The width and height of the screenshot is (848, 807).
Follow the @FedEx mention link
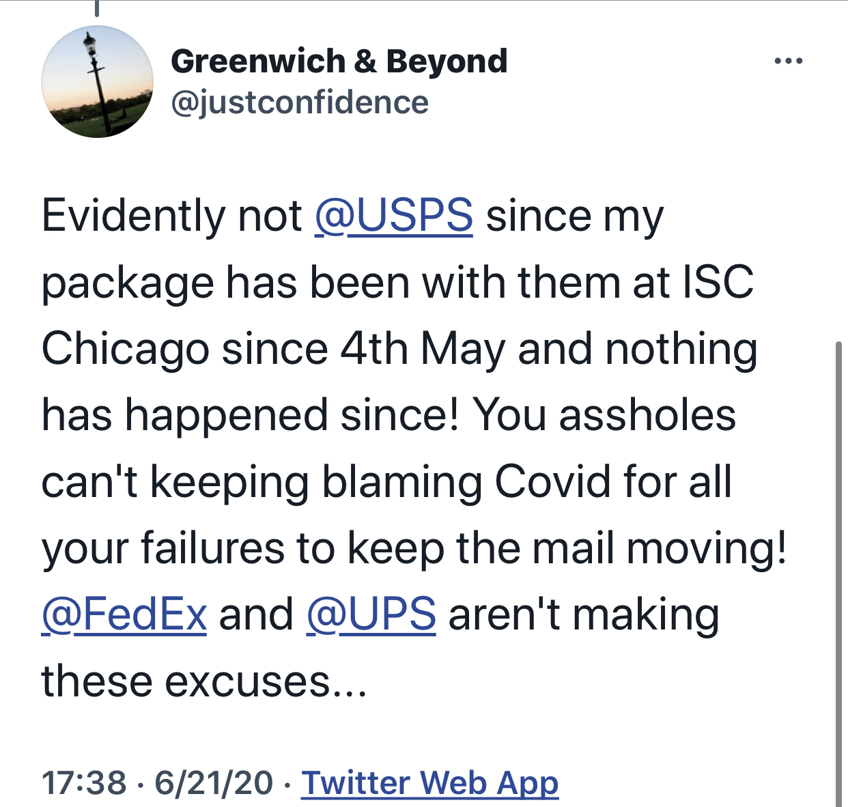click(x=124, y=614)
